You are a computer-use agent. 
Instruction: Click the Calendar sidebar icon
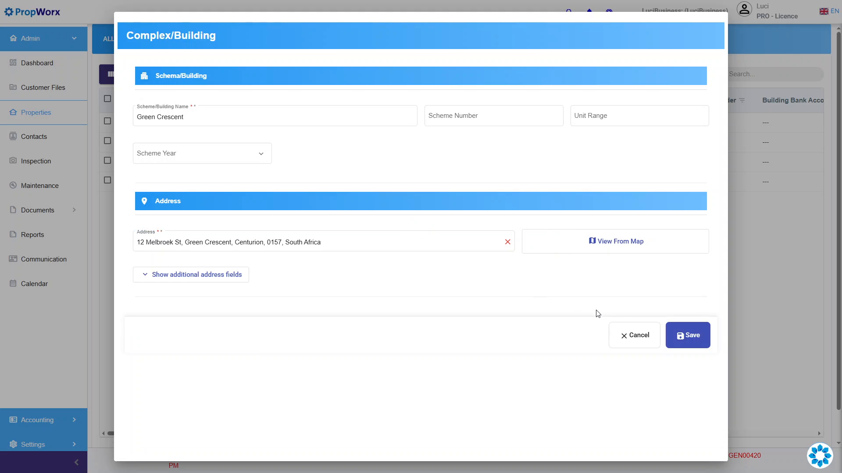tap(13, 283)
